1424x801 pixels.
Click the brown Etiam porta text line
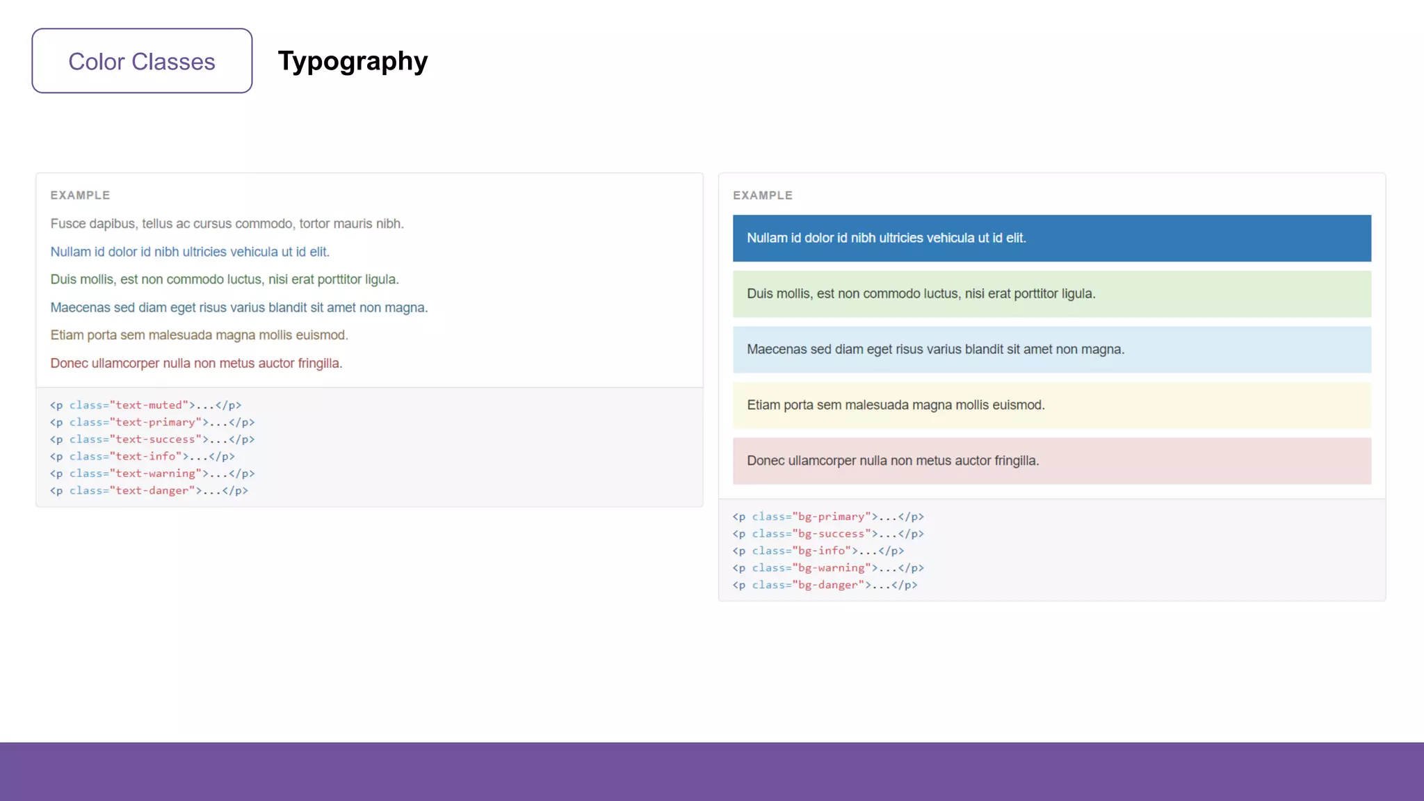click(199, 335)
